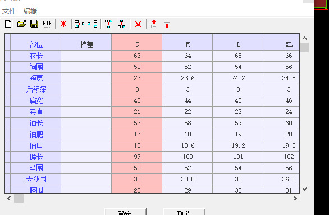329x215 pixels.
Task: Click the horizontal scrollbar right arrow
Action: [x=295, y=198]
